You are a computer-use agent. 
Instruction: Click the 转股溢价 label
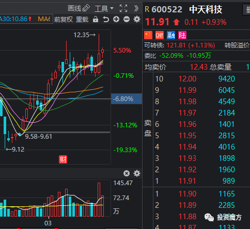[237, 45]
